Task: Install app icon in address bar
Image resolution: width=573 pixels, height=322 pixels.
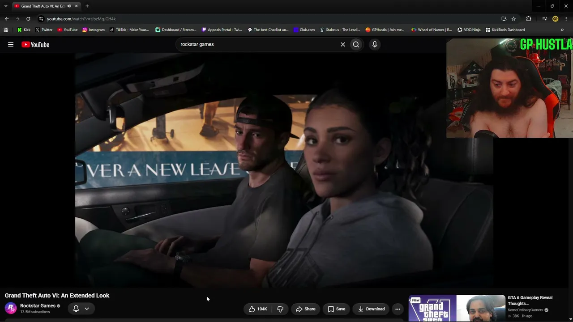Action: pos(504,19)
